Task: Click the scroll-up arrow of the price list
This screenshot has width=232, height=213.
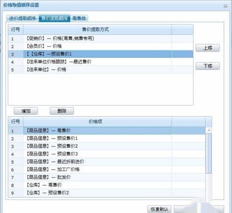Action: (208, 130)
